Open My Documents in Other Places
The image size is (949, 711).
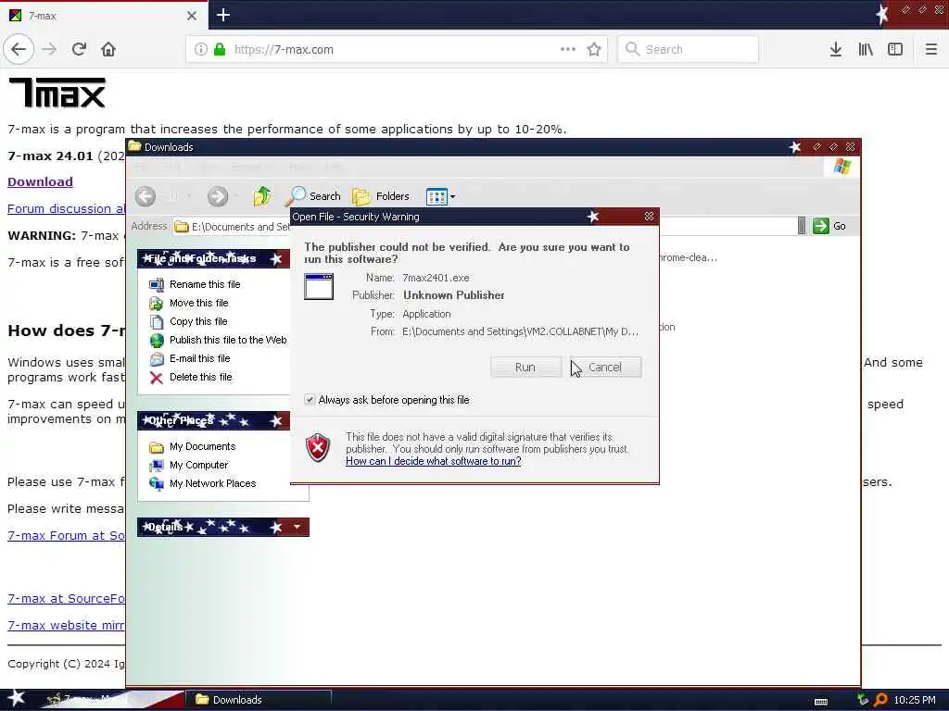pos(202,447)
